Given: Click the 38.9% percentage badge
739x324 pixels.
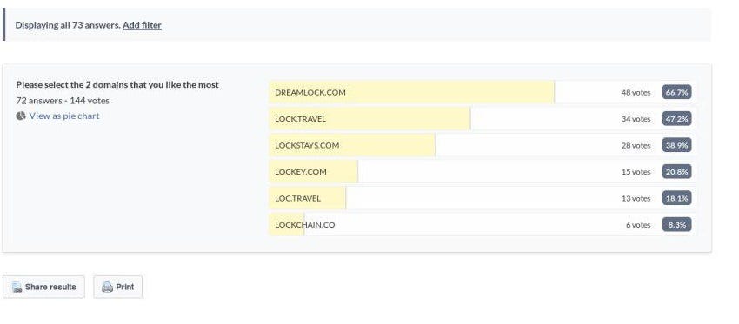Looking at the screenshot, I should pyautogui.click(x=676, y=145).
